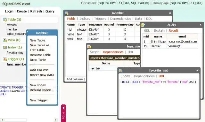This screenshot has height=122, width=205.
Task: Click the Index category icon in sidebar
Action: pos(5,48)
